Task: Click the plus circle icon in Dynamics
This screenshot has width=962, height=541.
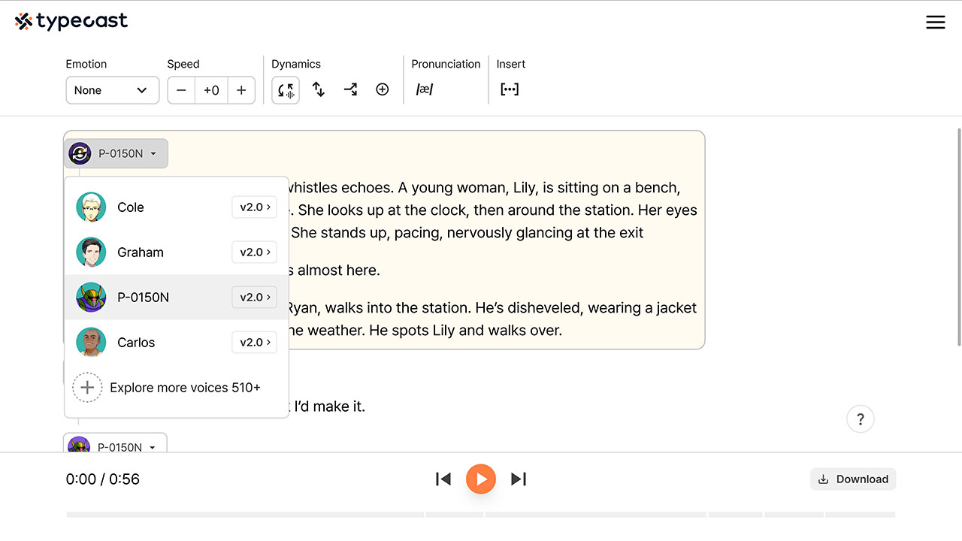Action: [382, 89]
